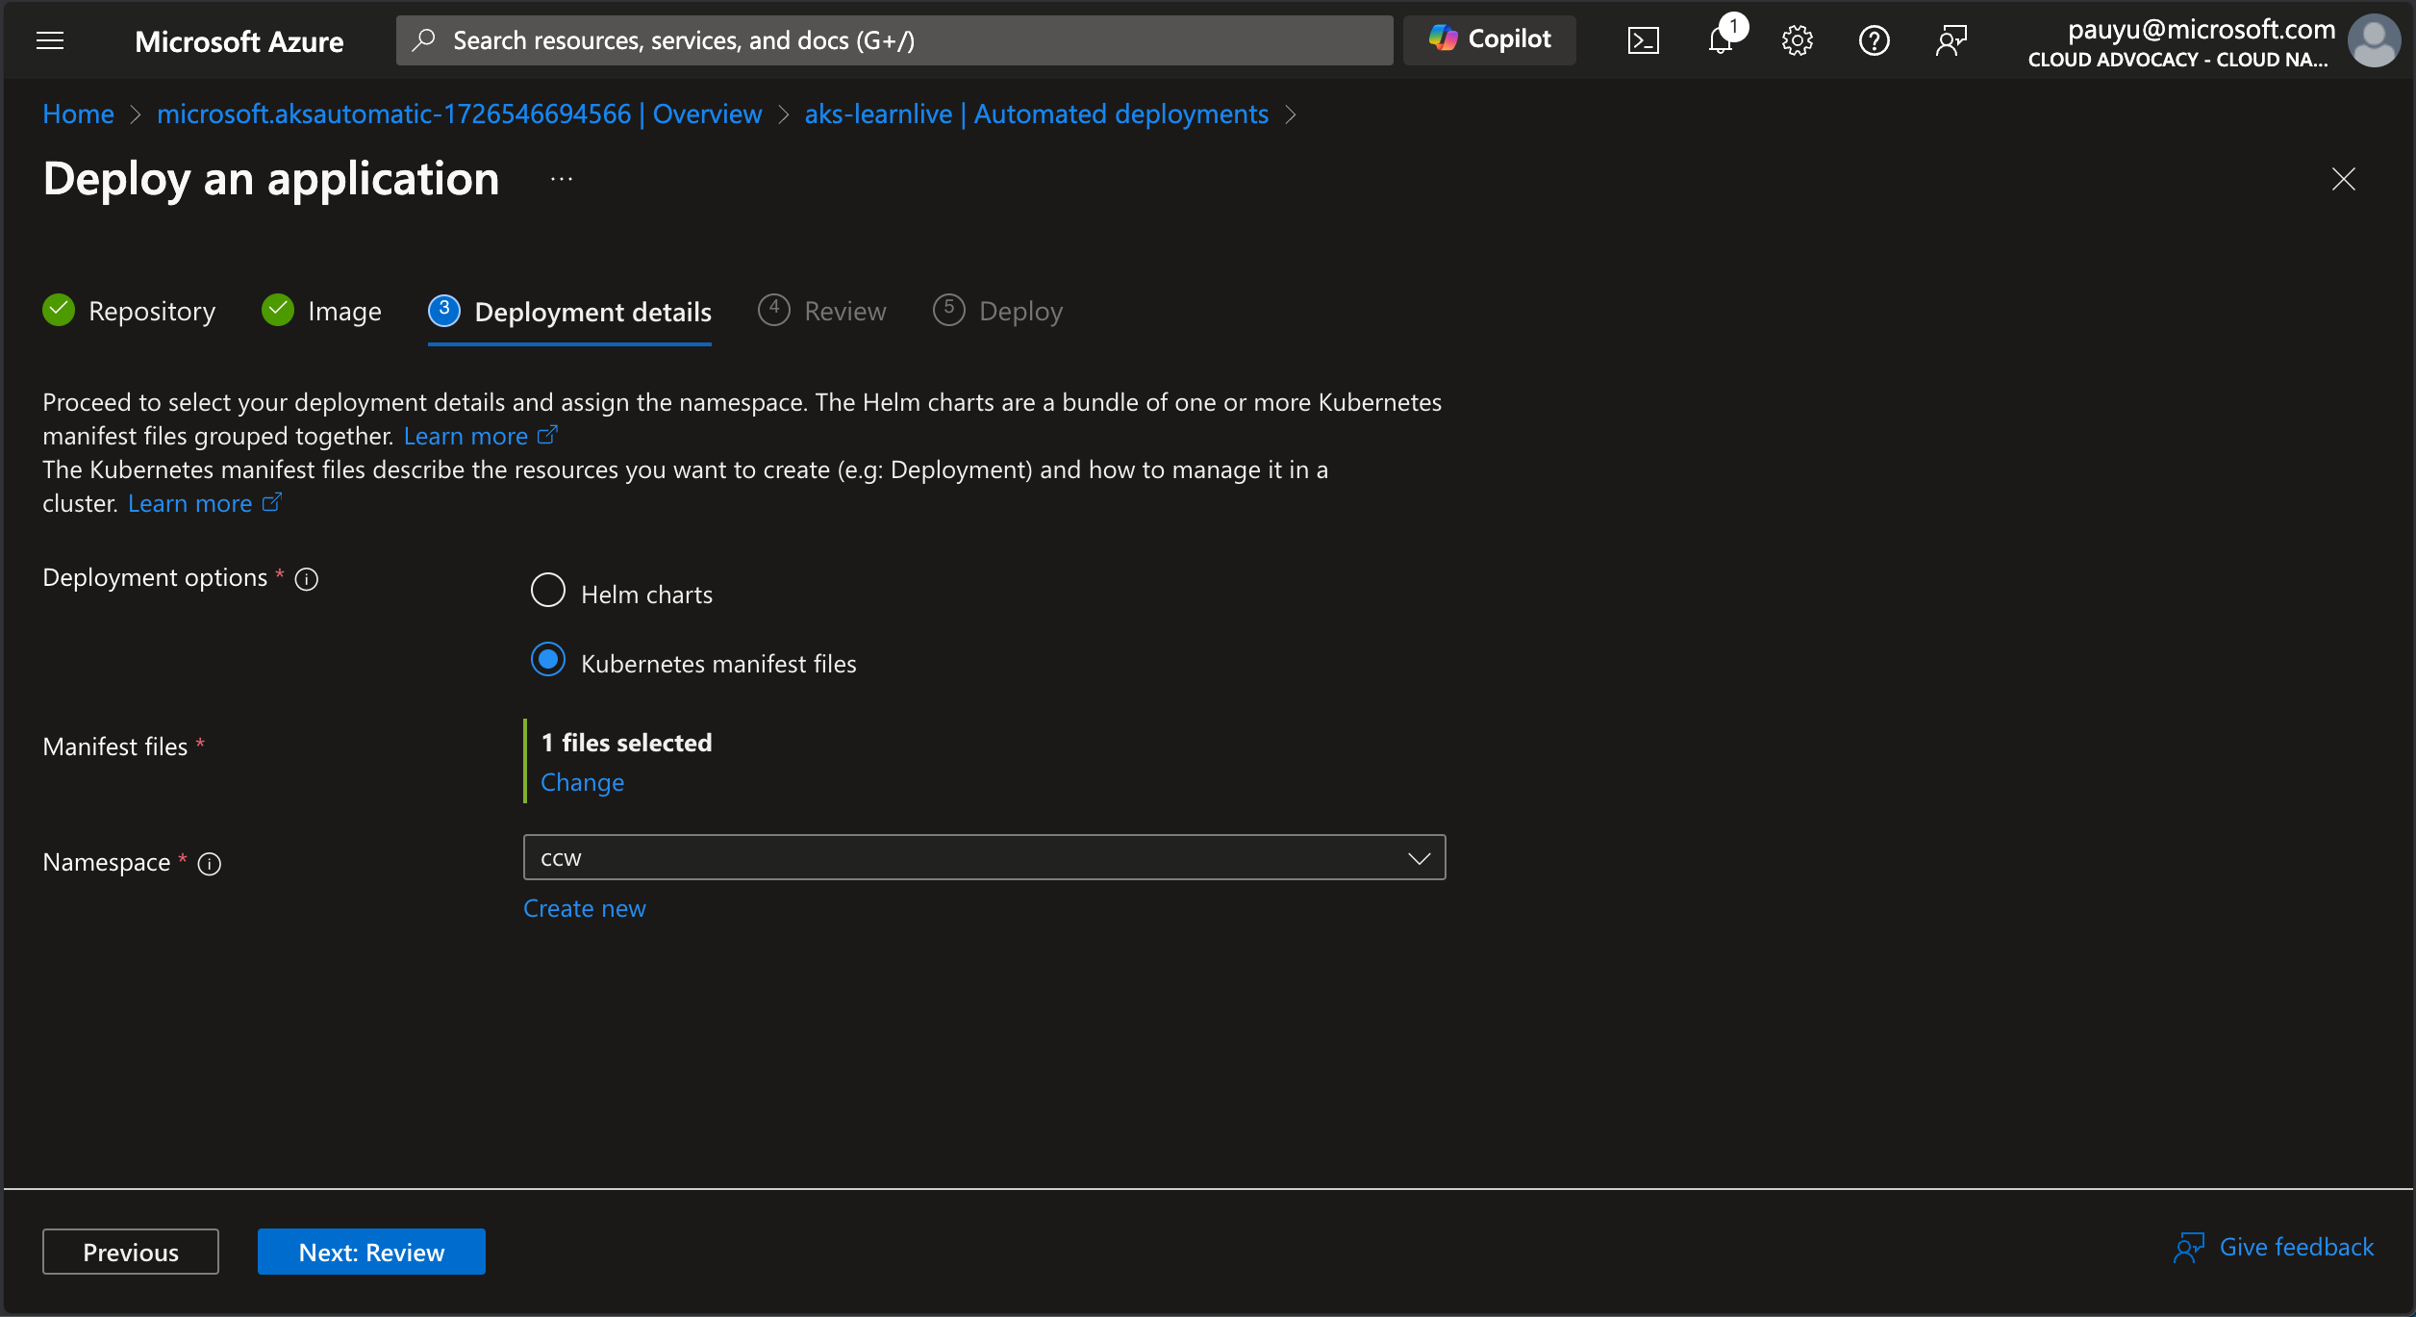
Task: Open microsoft.aksautomatic Overview breadcrumb
Action: [459, 114]
